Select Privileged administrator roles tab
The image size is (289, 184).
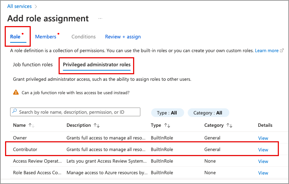pos(97,64)
